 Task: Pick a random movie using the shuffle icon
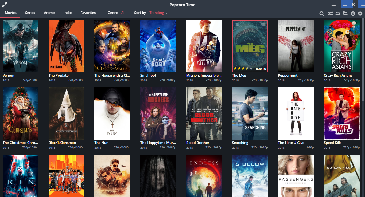[330, 13]
